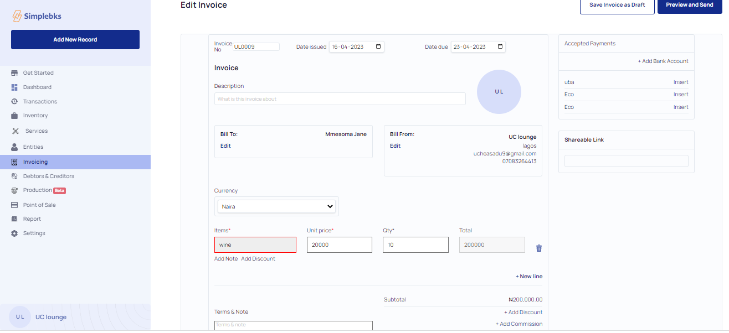Screen dimensions: 729x333
Task: Click Edit under Bill From
Action: 395,146
